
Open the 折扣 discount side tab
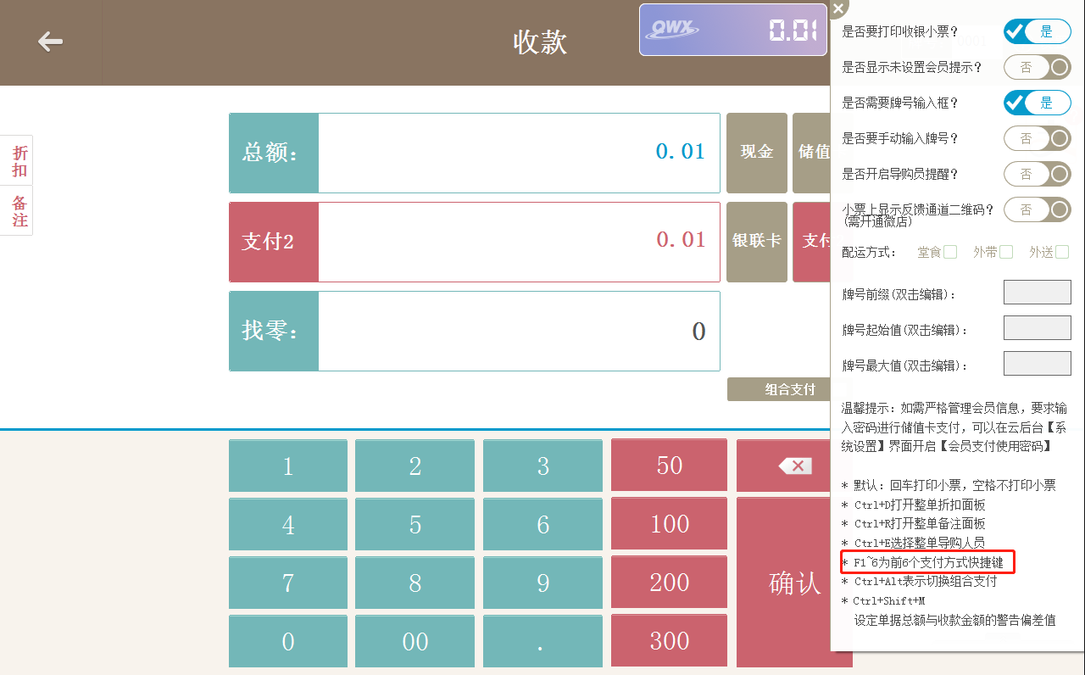click(19, 160)
